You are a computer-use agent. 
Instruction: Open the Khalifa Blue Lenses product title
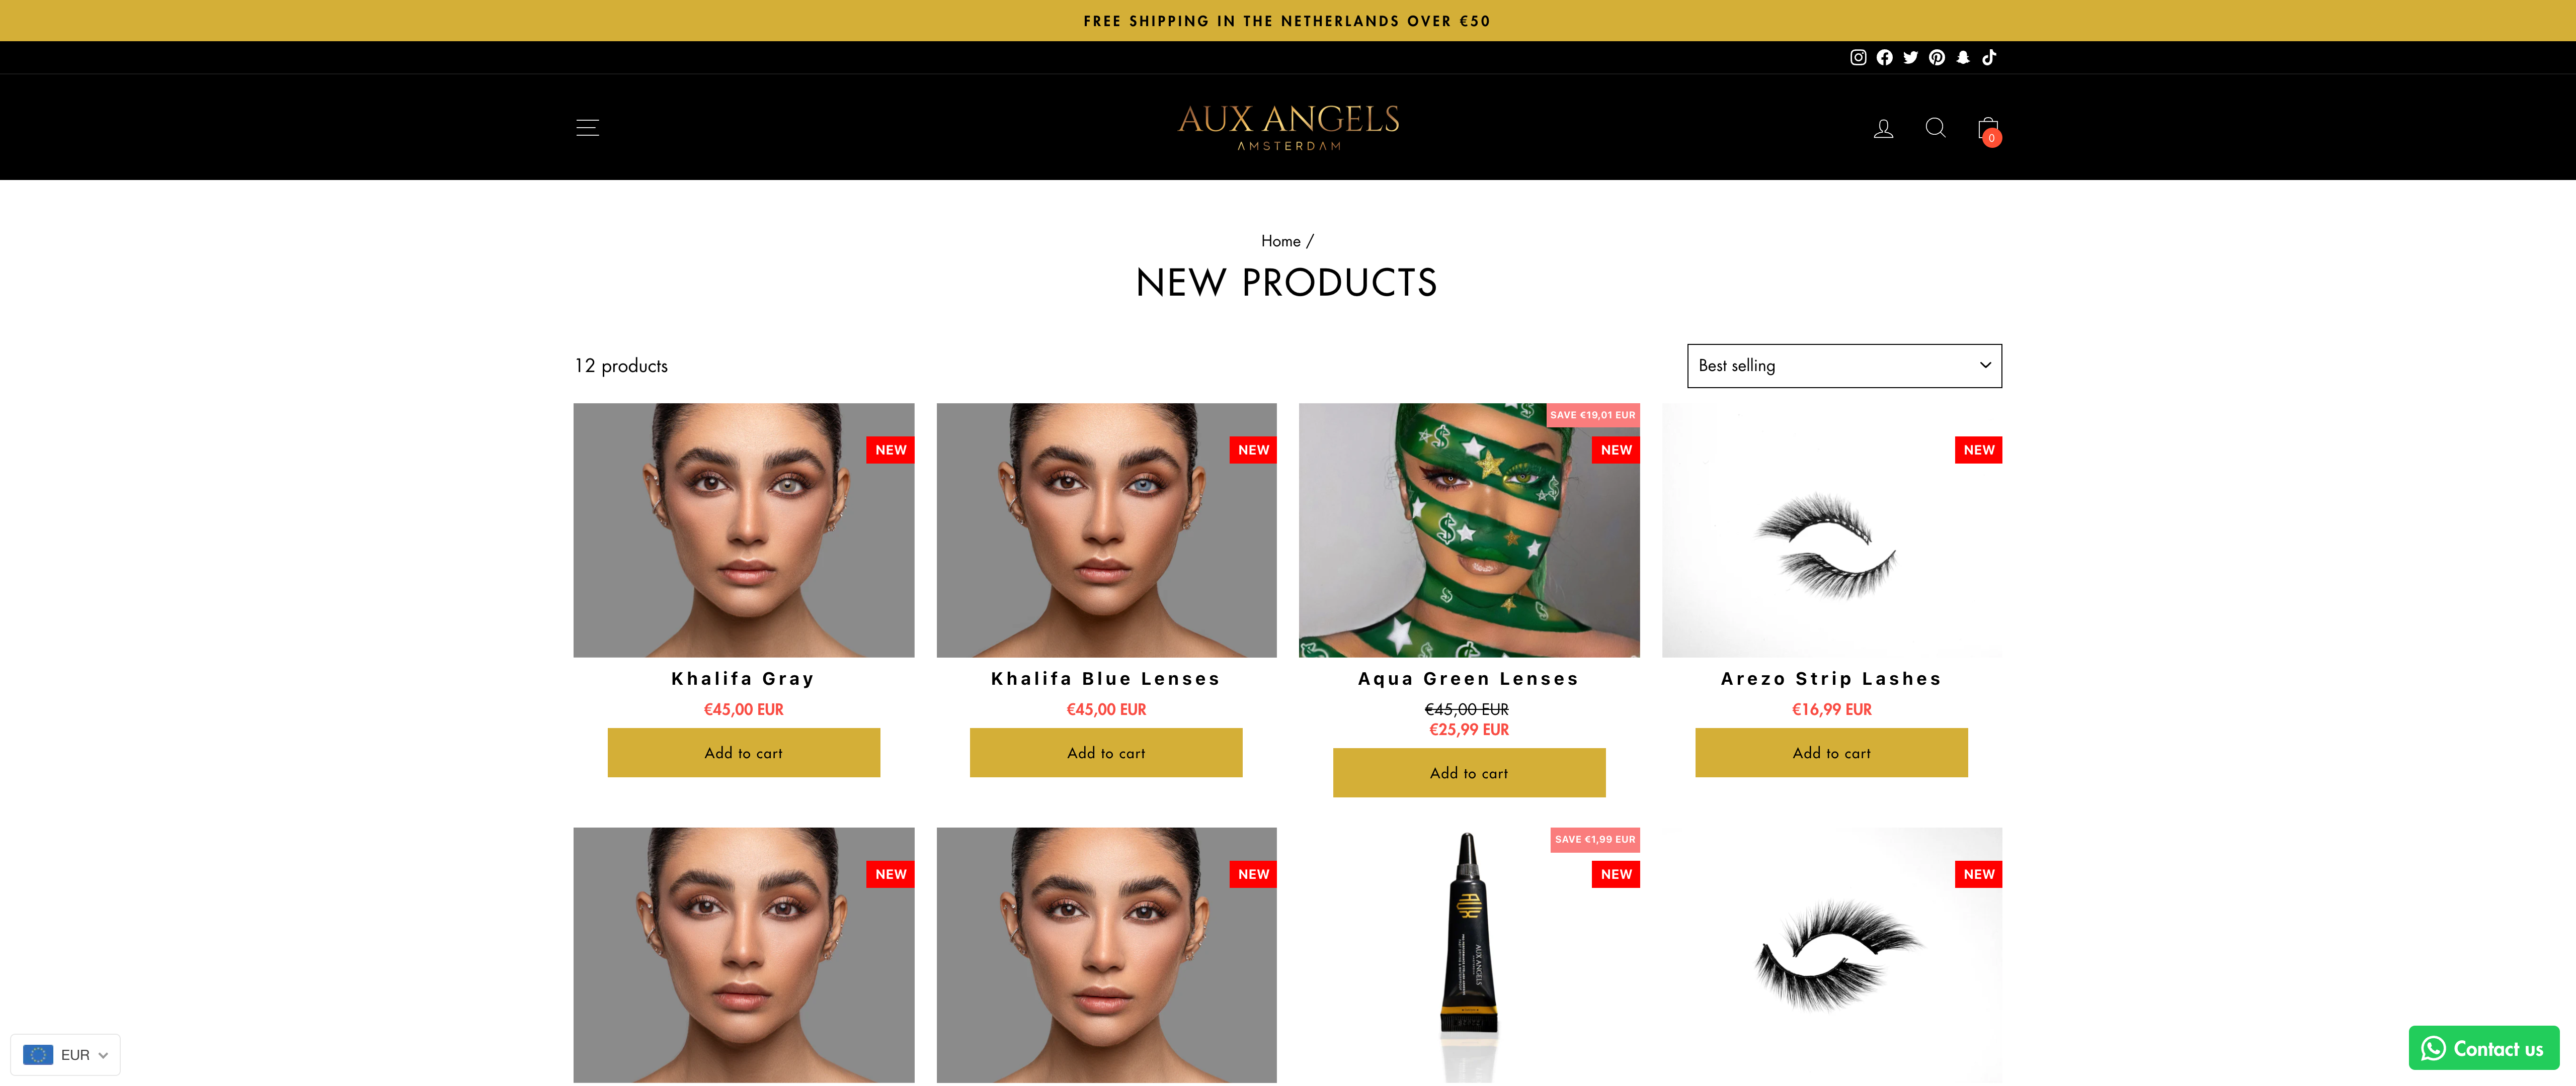[1106, 678]
